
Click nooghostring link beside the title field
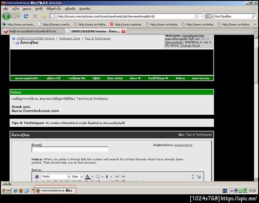[183, 145]
